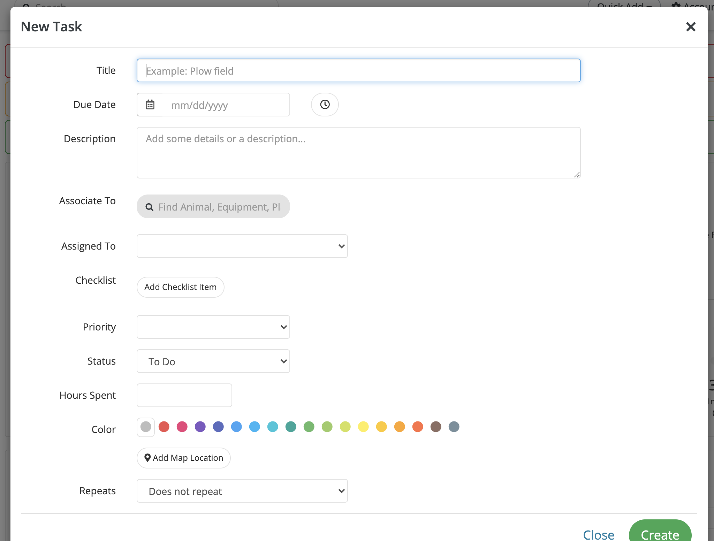Open the Assigned To dropdown
Screen dimensions: 714x541
(242, 246)
